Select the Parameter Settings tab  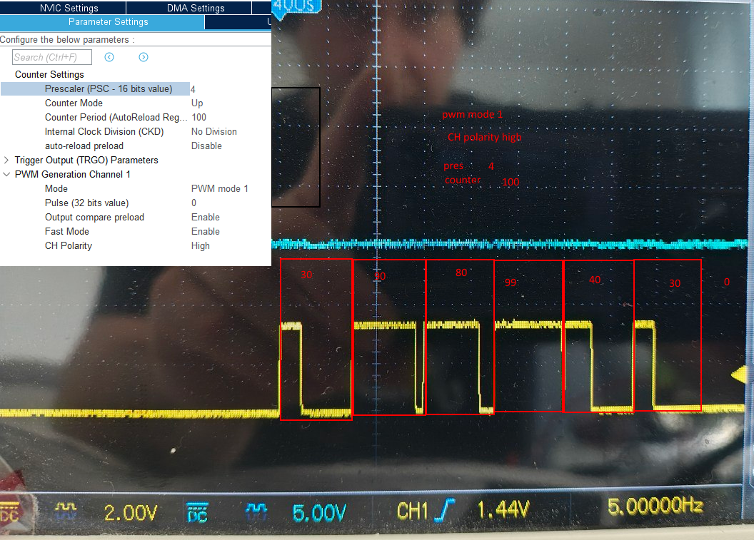click(109, 22)
